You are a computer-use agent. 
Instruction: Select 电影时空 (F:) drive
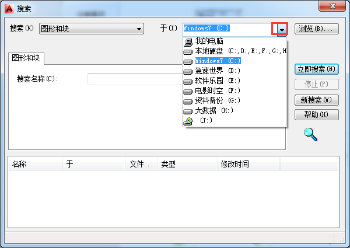point(235,90)
